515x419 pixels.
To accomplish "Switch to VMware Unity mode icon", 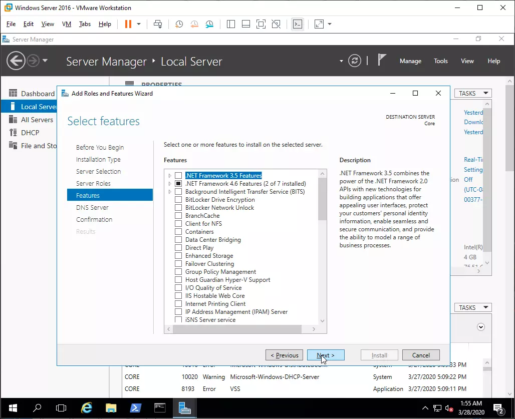I will (276, 24).
